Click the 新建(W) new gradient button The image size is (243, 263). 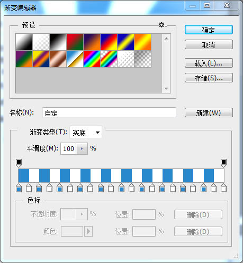(209, 112)
